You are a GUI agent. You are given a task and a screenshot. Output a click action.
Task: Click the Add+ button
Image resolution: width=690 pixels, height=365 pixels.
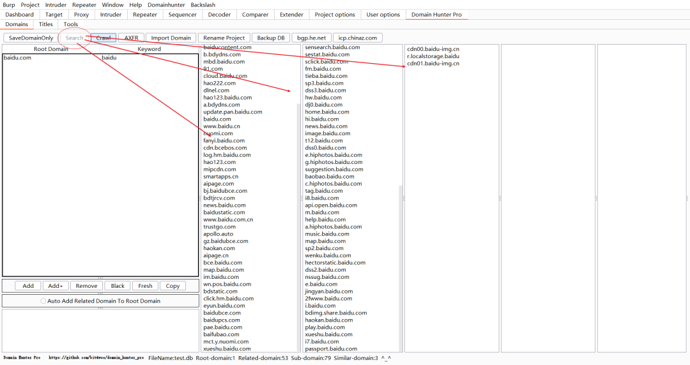pyautogui.click(x=56, y=286)
